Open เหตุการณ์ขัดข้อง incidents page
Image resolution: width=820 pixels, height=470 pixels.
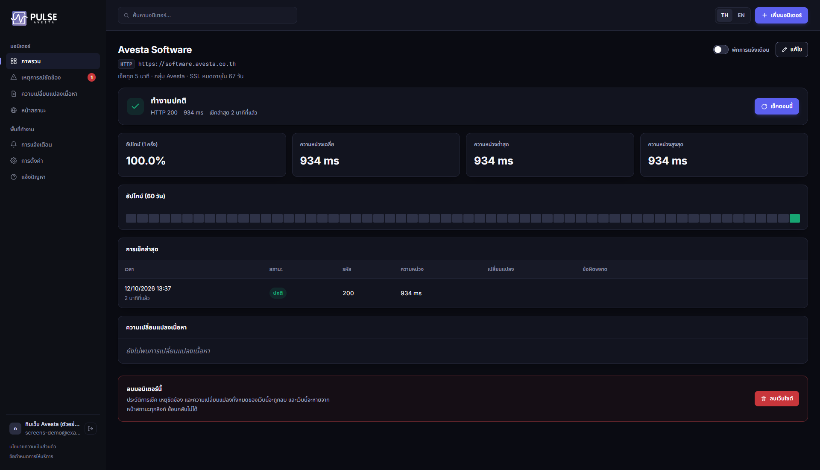[53, 77]
